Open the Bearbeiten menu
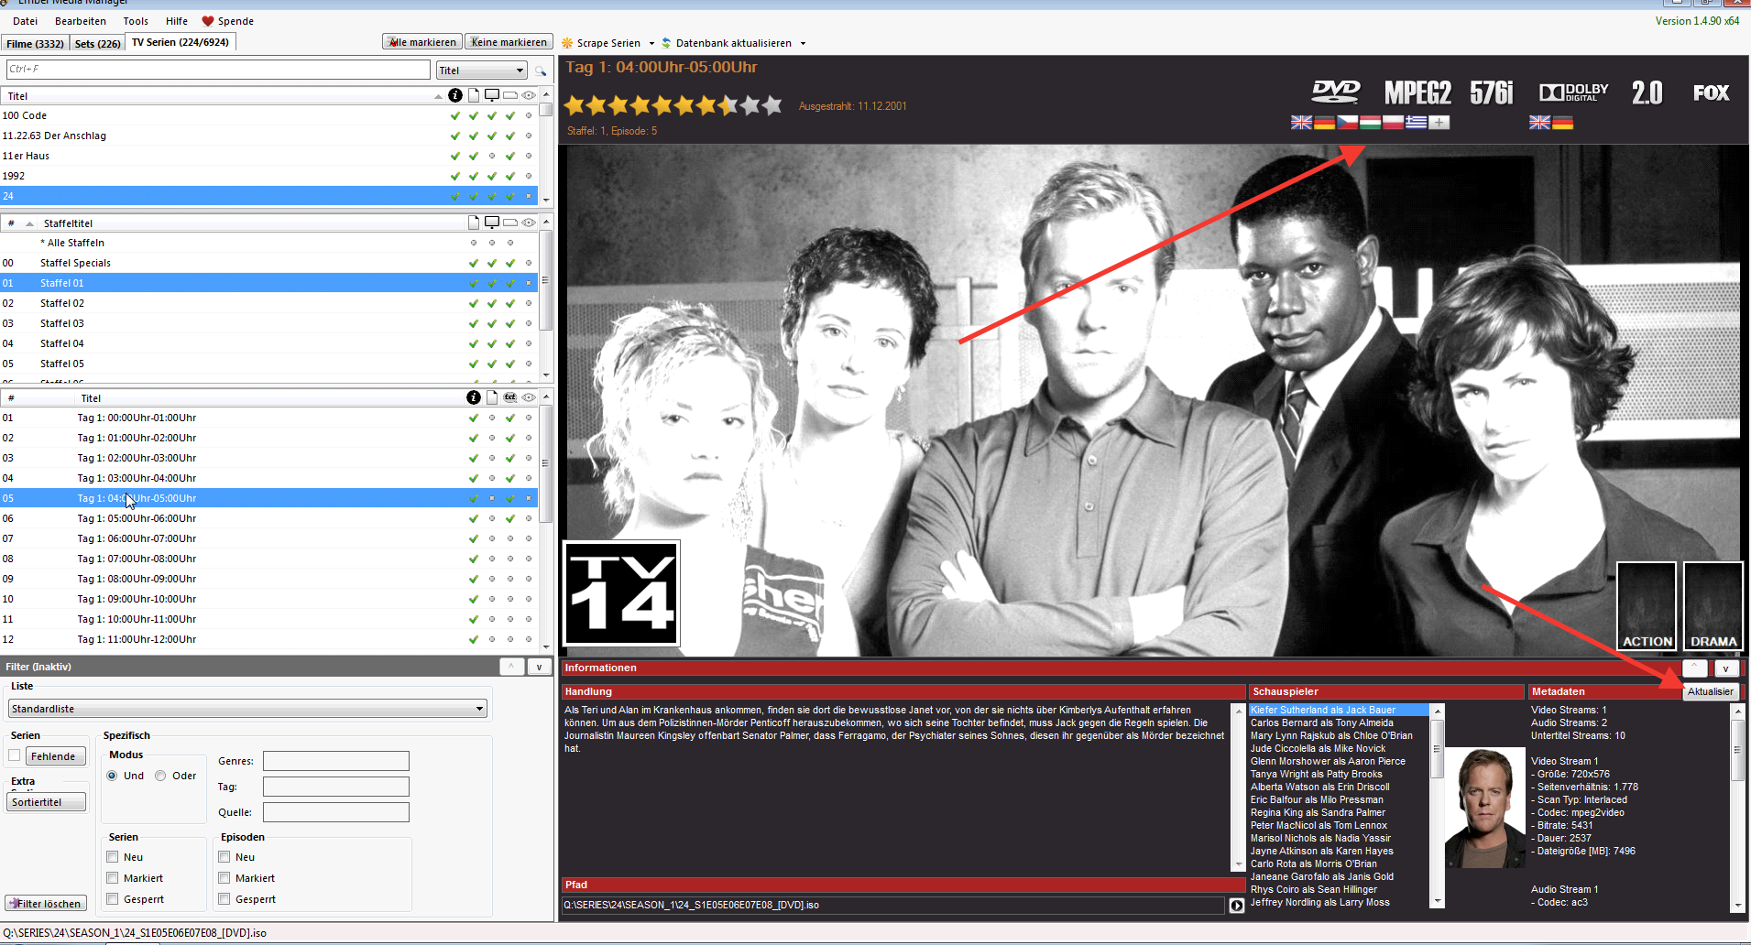1751x945 pixels. 81,21
